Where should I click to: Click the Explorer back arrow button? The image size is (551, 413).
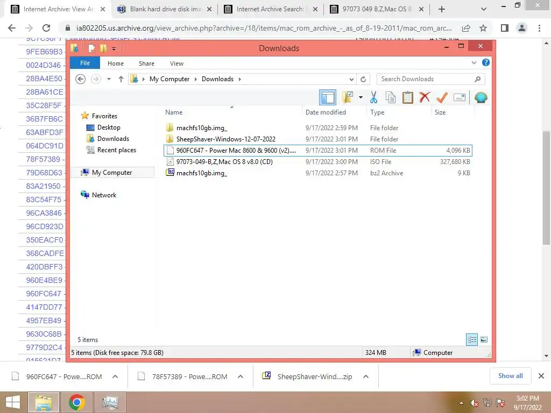(81, 79)
